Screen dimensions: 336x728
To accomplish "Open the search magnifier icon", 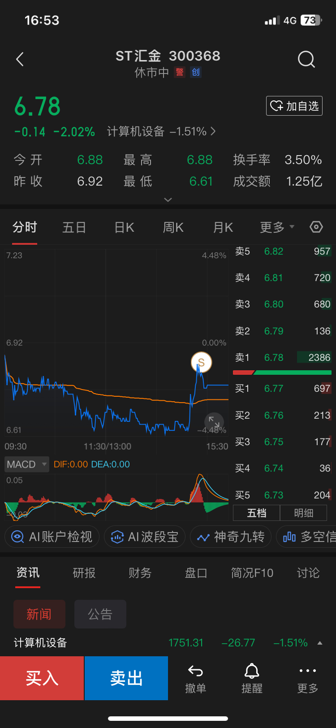I will 306,59.
